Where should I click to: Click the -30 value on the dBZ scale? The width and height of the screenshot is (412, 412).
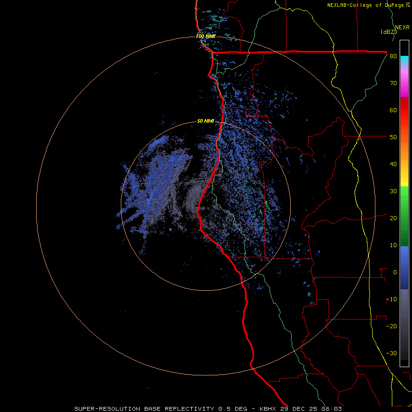coord(391,353)
